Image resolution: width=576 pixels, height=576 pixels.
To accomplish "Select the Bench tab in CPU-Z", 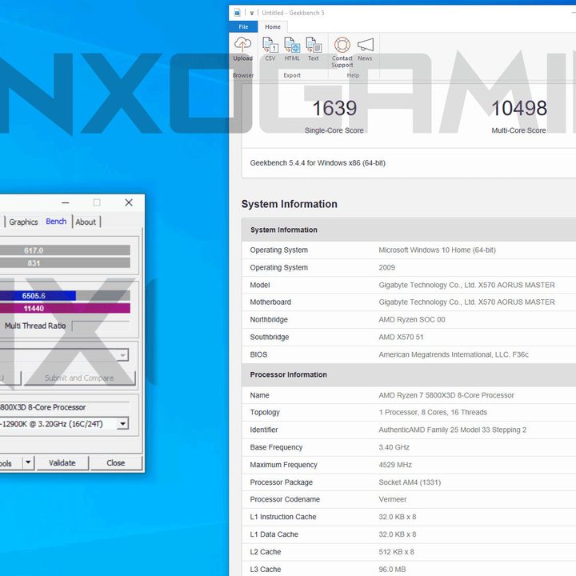I will tap(56, 222).
